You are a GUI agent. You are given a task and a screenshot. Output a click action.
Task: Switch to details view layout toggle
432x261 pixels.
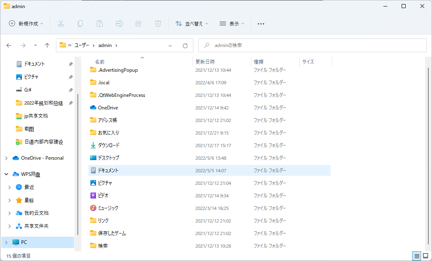416,256
